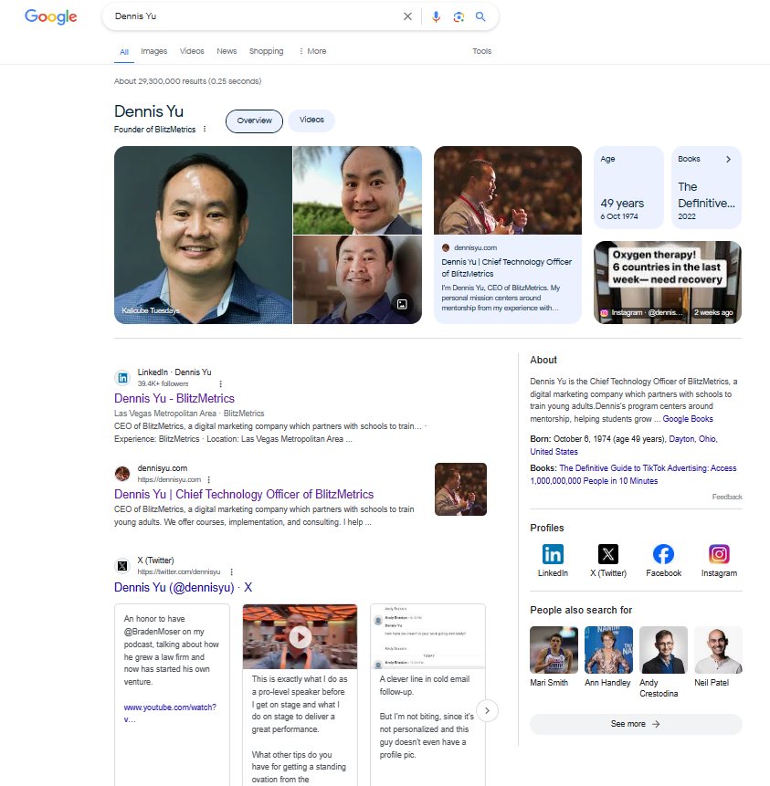Viewport: 770px width, 786px height.
Task: Open the thumbnail beside dennisyu.com result
Action: 460,489
